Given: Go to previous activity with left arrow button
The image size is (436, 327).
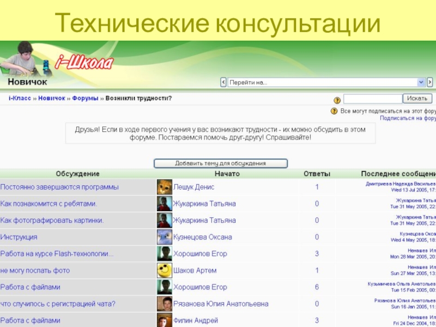Looking at the screenshot, I should click(x=222, y=82).
